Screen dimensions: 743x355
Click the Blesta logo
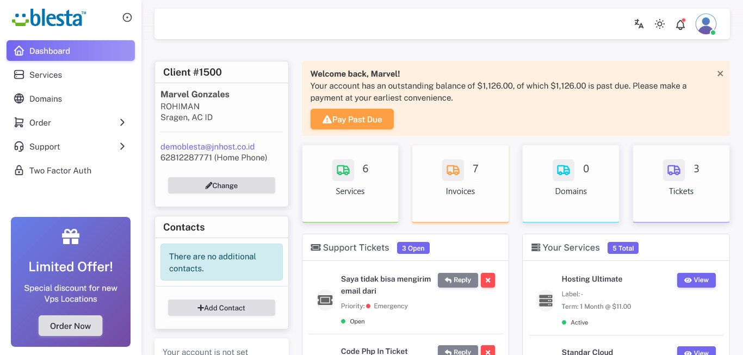click(49, 18)
